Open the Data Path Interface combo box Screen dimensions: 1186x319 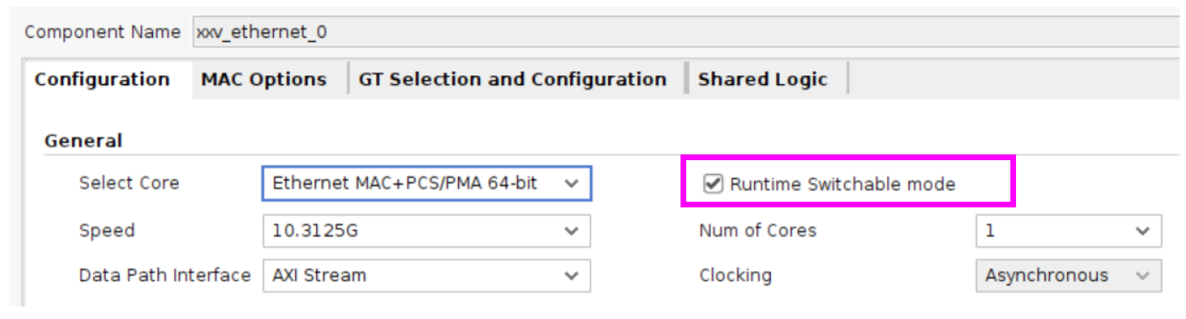[x=427, y=275]
